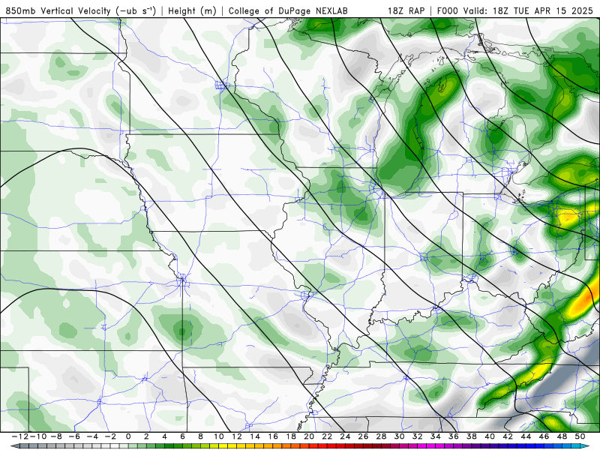The height and width of the screenshot is (450, 600).
Task: Click the "Height (m)" header label
Action: pyautogui.click(x=192, y=10)
